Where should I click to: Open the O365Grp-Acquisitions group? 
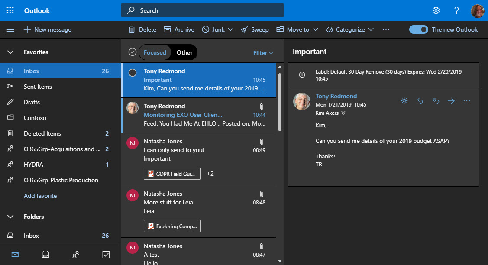click(60, 149)
